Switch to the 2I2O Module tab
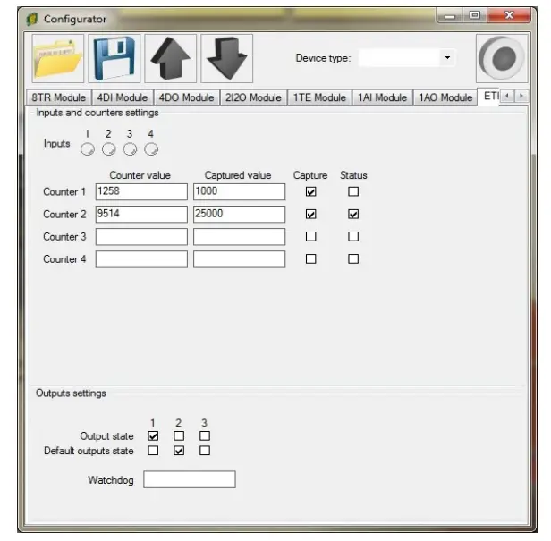The image size is (551, 541). tap(253, 97)
